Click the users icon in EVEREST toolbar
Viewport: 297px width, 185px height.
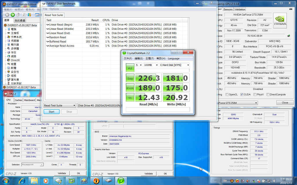pos(29,15)
